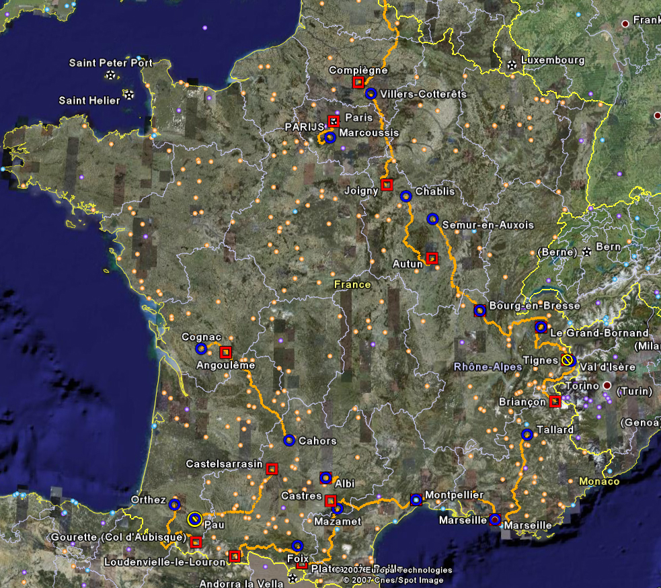Click the red square marker at Joigny
The width and height of the screenshot is (661, 588).
387,185
